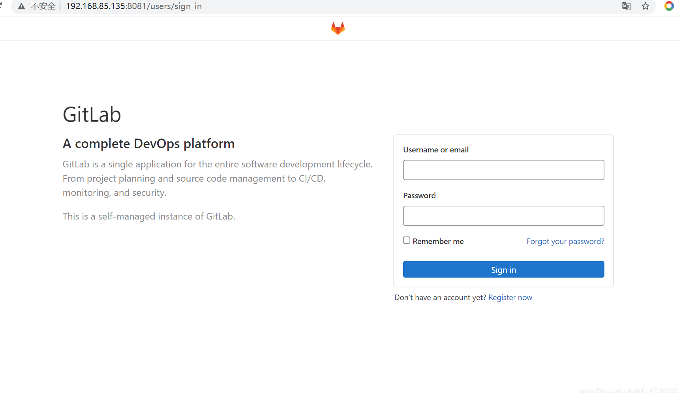This screenshot has width=681, height=398.
Task: Click the 'Password' label
Action: click(419, 195)
